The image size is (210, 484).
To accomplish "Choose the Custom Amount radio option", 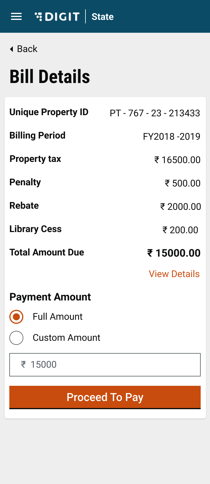I will pyautogui.click(x=16, y=338).
